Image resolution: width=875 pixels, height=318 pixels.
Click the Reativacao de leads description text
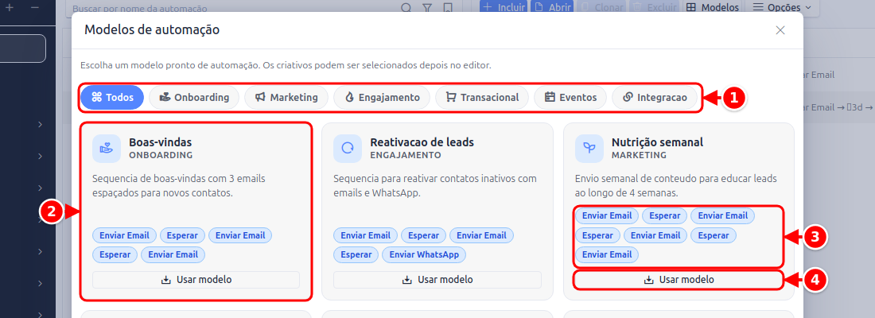pos(435,186)
